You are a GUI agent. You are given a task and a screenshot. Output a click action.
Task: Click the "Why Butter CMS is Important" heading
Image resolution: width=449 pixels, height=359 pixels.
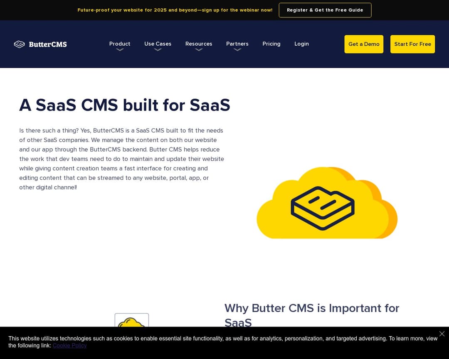point(311,308)
